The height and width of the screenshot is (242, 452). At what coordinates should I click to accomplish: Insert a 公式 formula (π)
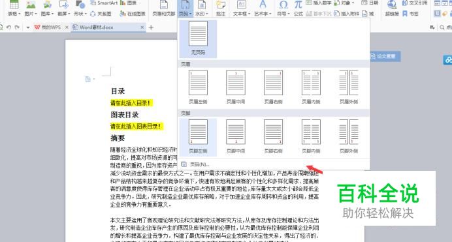pyautogui.click(x=298, y=8)
